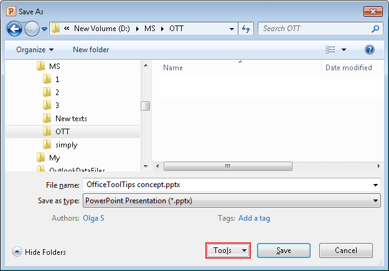Click the PowerPoint icon in title bar
Image resolution: width=389 pixels, height=271 pixels.
click(x=11, y=11)
